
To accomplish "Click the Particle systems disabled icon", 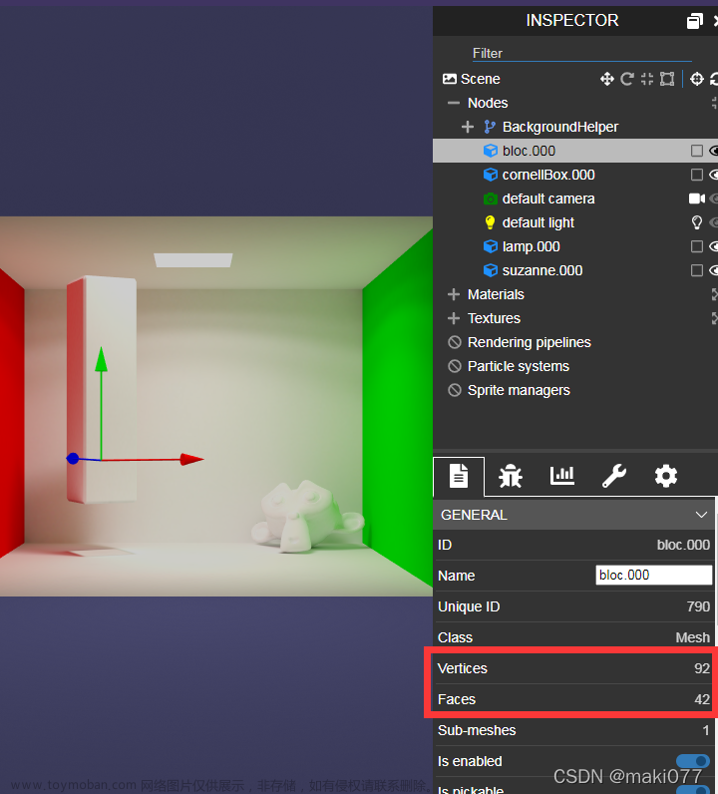I will pos(455,366).
